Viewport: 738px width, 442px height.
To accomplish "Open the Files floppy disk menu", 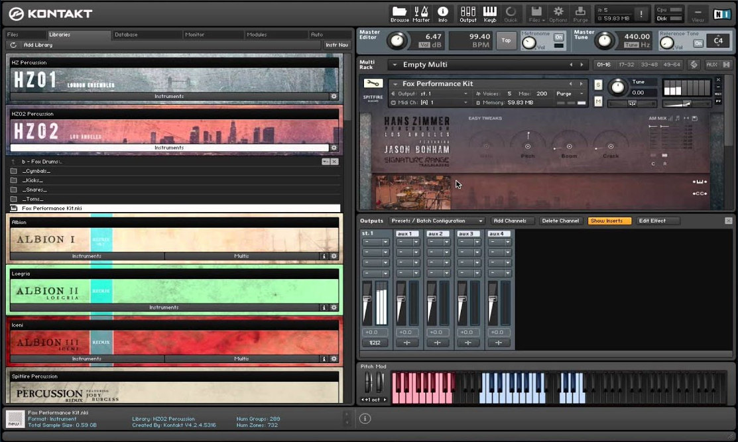I will (x=536, y=14).
